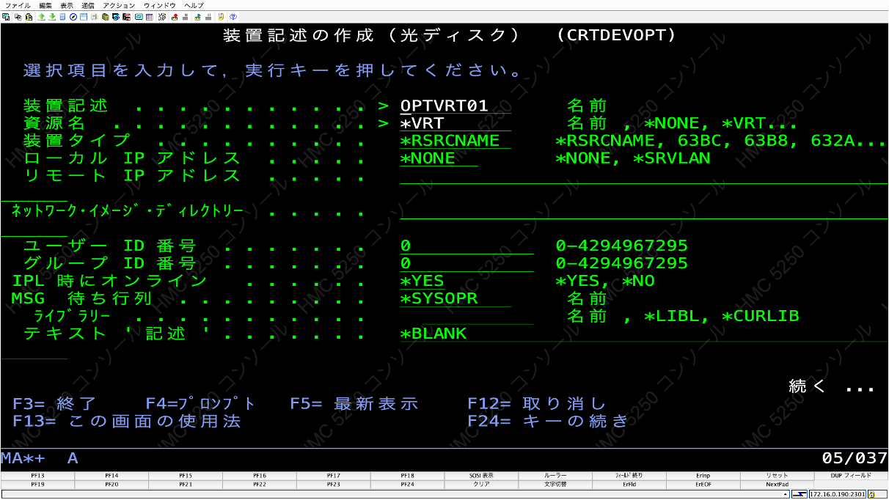Click the リセット keypad button
The height and width of the screenshot is (500, 889).
[777, 476]
